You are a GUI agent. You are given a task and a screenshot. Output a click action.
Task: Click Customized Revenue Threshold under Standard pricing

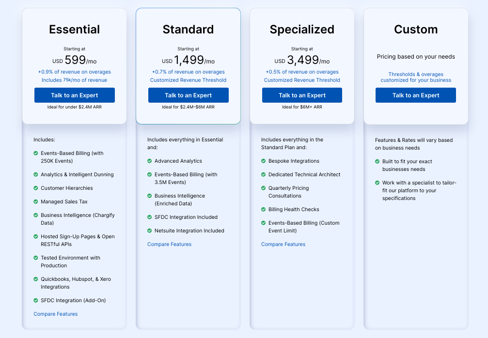[x=188, y=79]
